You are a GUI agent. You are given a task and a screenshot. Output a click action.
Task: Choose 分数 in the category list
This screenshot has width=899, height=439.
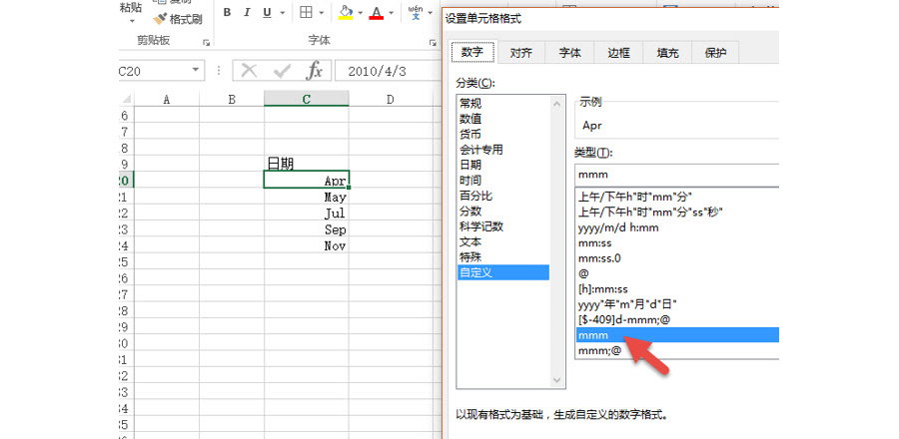tap(503, 212)
